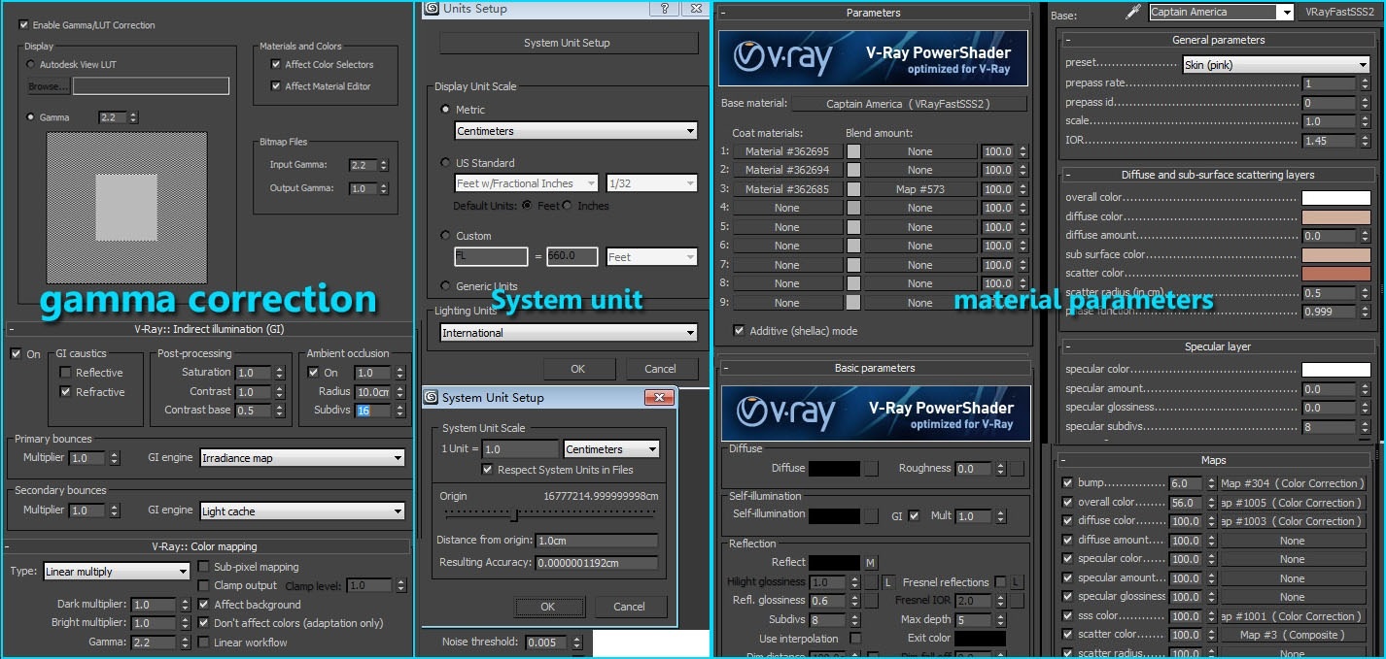Toggle Affect Color Selectors checkbox
The width and height of the screenshot is (1386, 659).
[275, 64]
